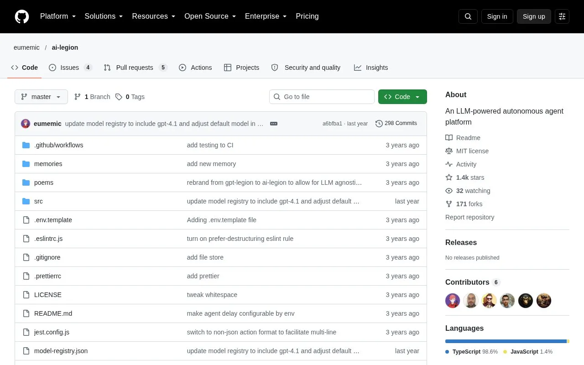Expand the Platform menu
The image size is (584, 365).
pyautogui.click(x=58, y=16)
